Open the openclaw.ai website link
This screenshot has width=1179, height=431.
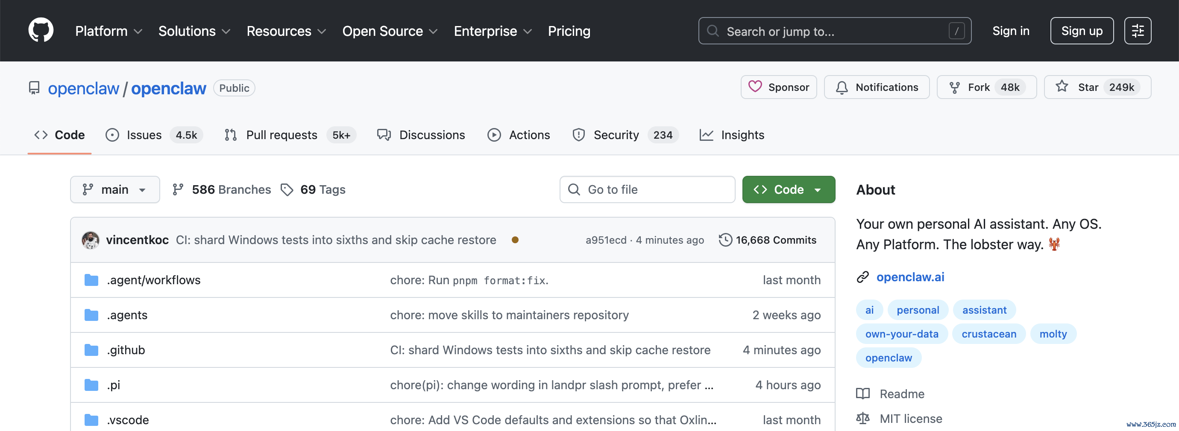click(910, 277)
